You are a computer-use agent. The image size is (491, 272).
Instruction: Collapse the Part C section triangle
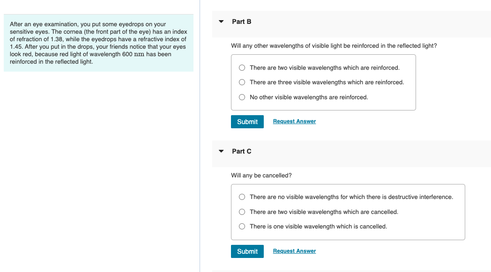[x=221, y=151]
